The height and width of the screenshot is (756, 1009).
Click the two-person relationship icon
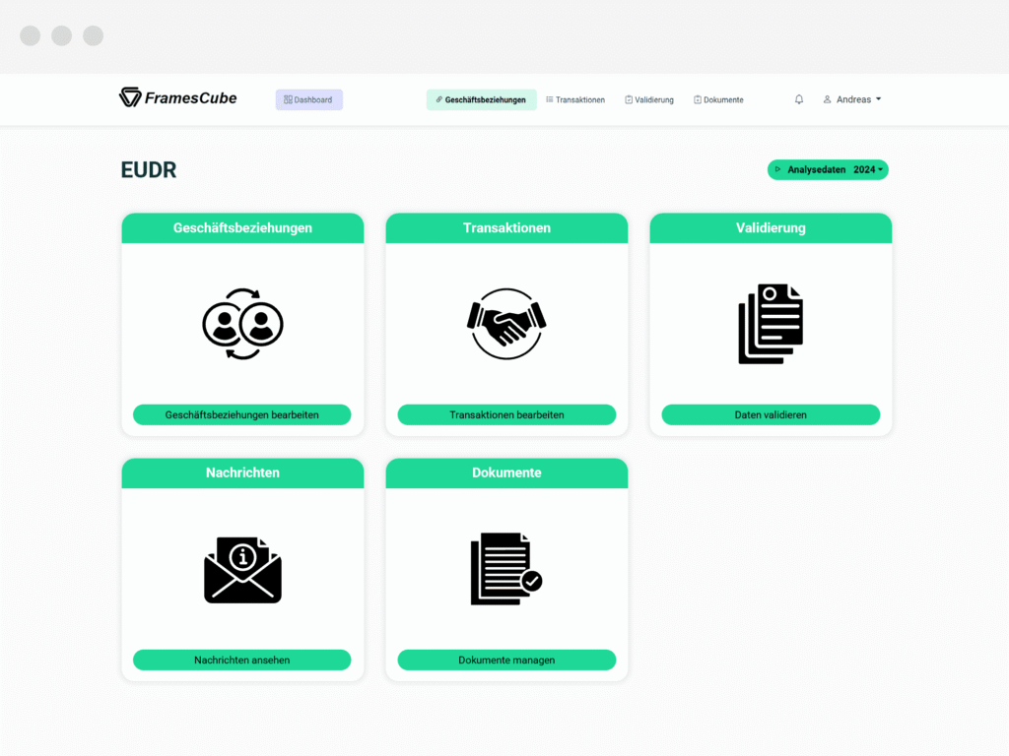(242, 324)
